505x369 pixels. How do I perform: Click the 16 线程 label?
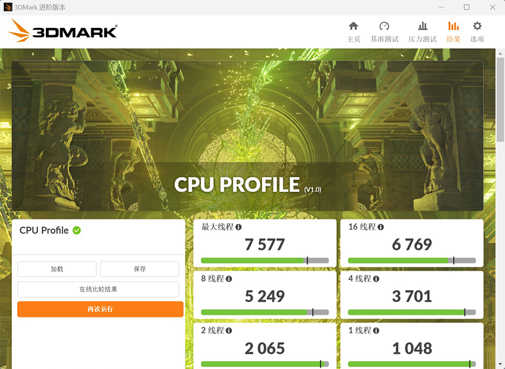pos(362,227)
